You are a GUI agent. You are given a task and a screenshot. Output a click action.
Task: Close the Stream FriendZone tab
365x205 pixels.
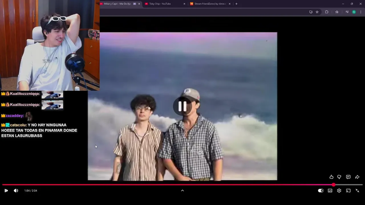230,4
